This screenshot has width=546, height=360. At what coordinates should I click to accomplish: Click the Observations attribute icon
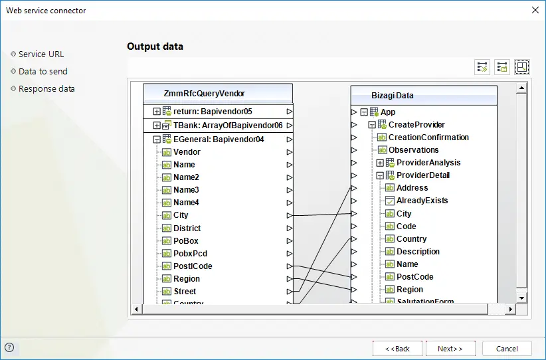382,150
